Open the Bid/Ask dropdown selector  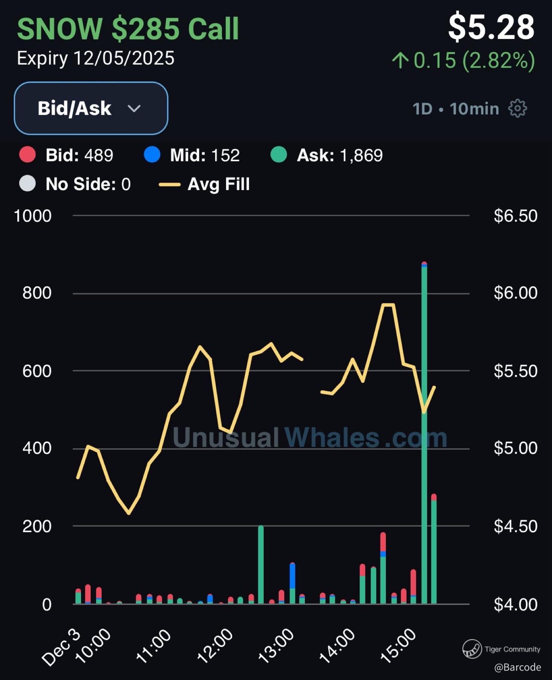pos(91,108)
